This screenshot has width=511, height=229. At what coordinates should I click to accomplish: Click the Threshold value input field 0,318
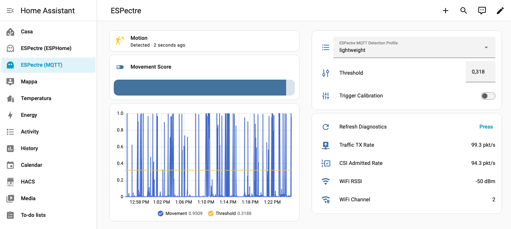481,72
